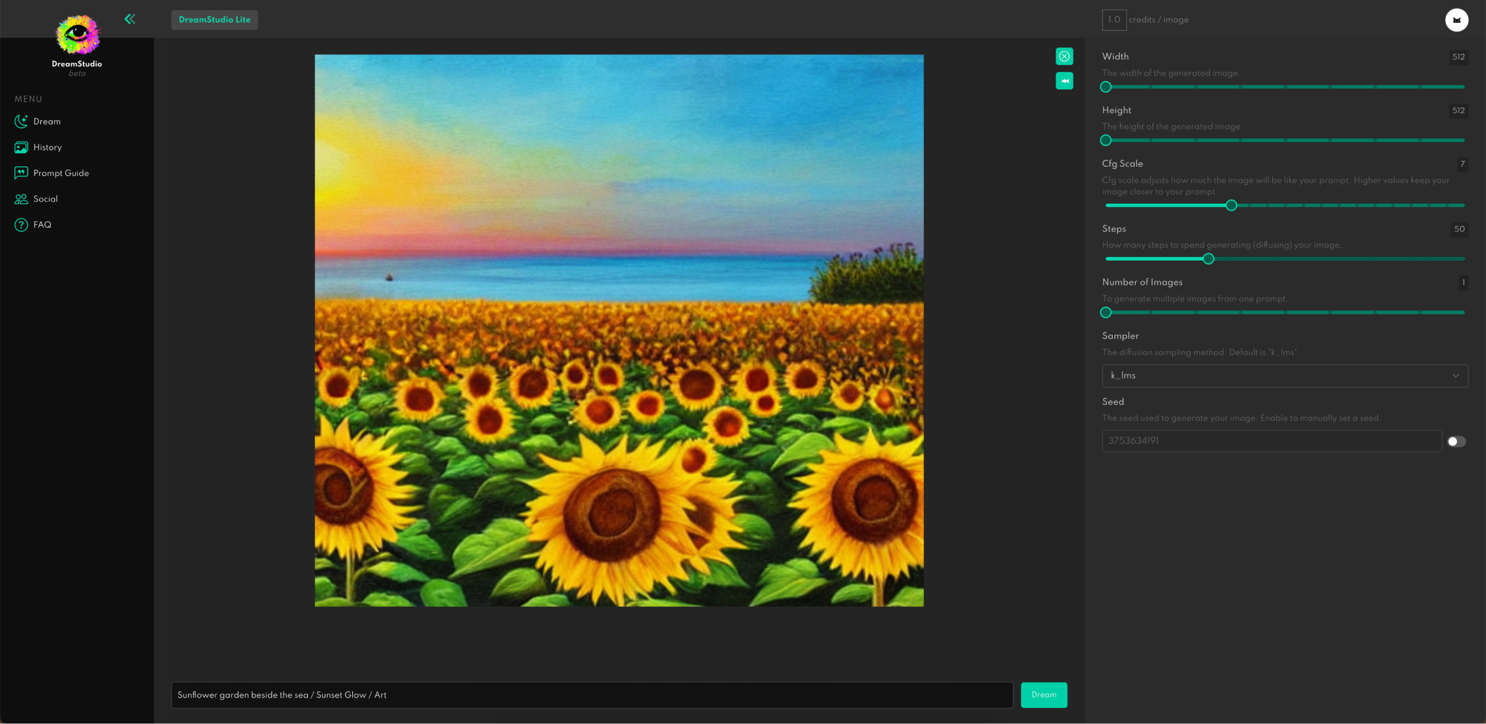Click the Dream moon icon in menu
This screenshot has width=1486, height=724.
(x=21, y=121)
